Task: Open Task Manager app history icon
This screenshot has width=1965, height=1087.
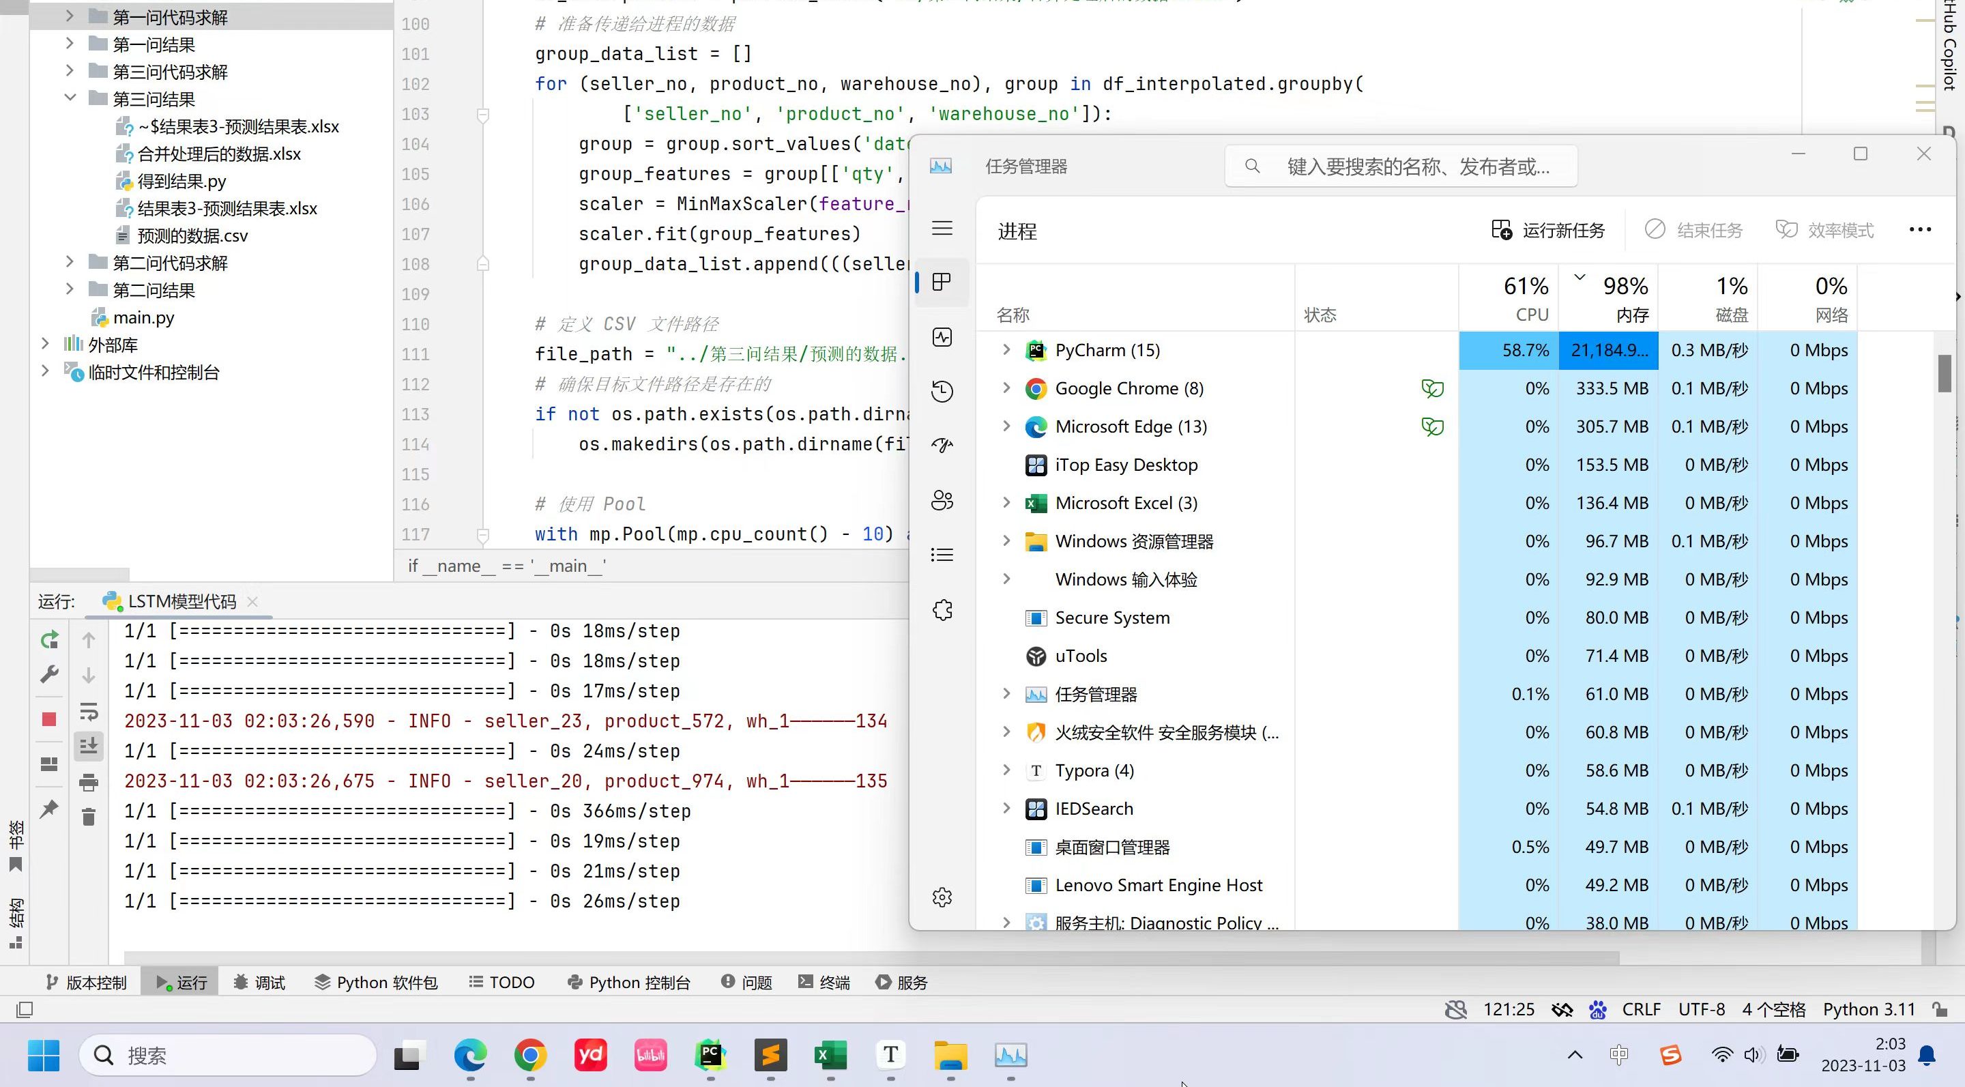Action: [942, 391]
